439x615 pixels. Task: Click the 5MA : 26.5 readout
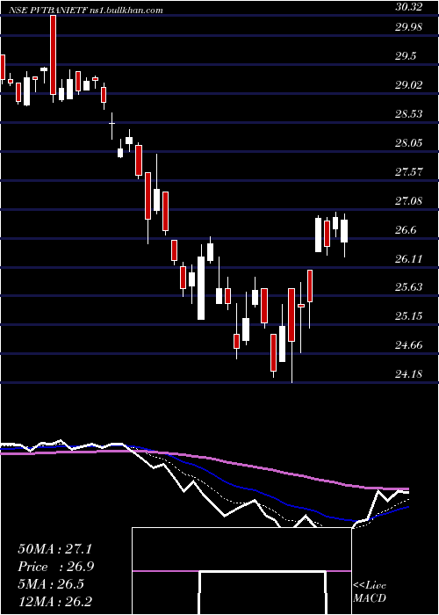pyautogui.click(x=51, y=583)
